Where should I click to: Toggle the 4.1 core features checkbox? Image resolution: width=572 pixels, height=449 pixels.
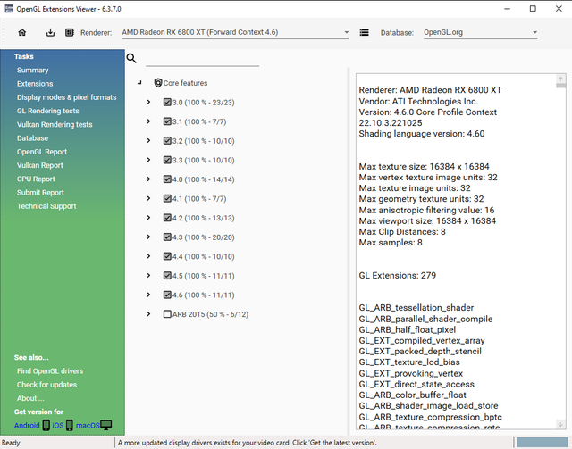tap(167, 199)
